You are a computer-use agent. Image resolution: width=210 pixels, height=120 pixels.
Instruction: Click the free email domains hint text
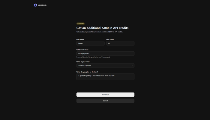click(x=93, y=57)
